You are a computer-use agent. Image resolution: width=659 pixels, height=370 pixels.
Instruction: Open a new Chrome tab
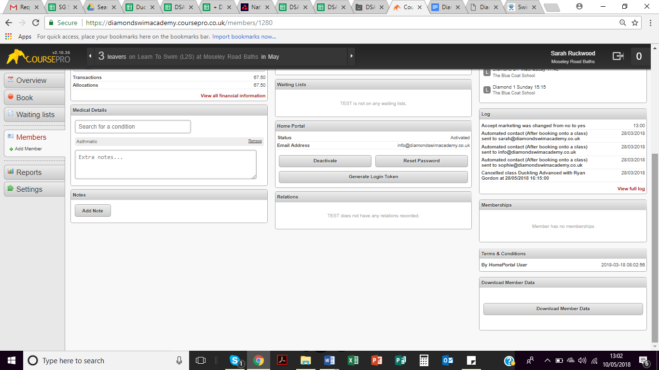click(x=551, y=7)
